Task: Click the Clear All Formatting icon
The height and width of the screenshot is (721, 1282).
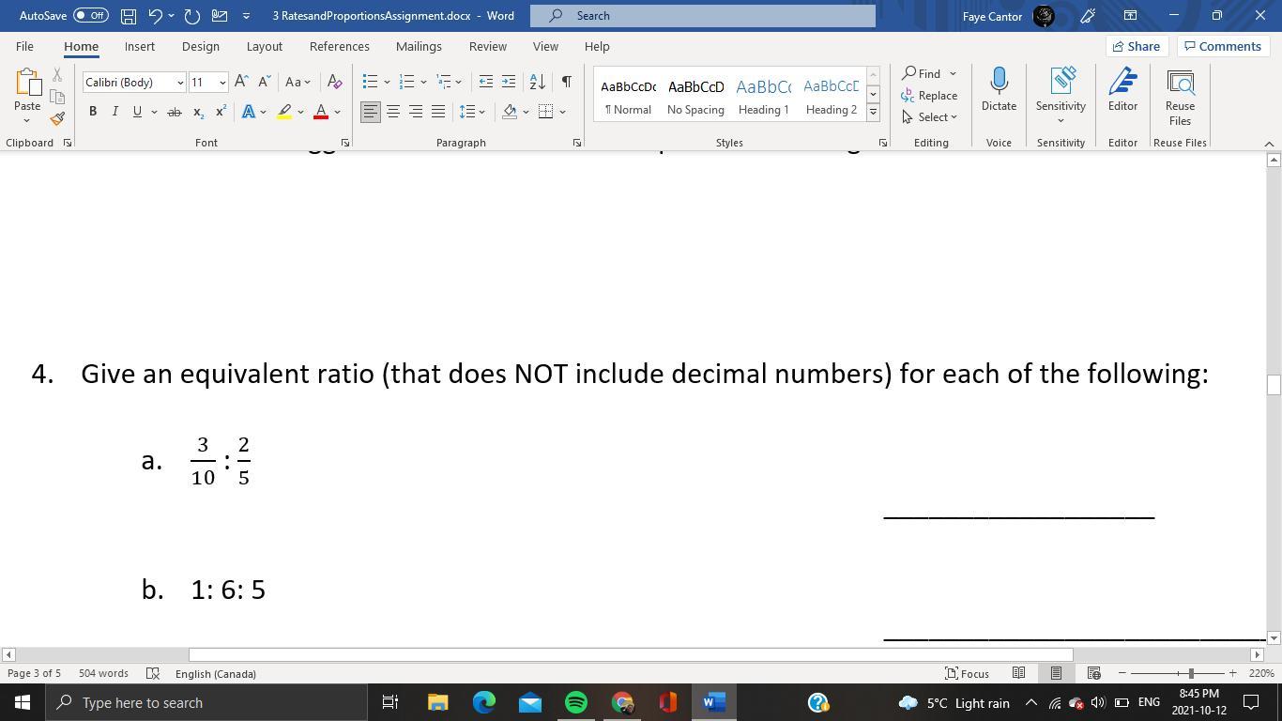Action: tap(334, 83)
